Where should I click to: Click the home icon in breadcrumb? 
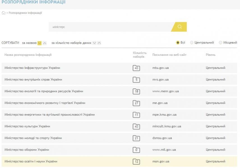(3, 13)
